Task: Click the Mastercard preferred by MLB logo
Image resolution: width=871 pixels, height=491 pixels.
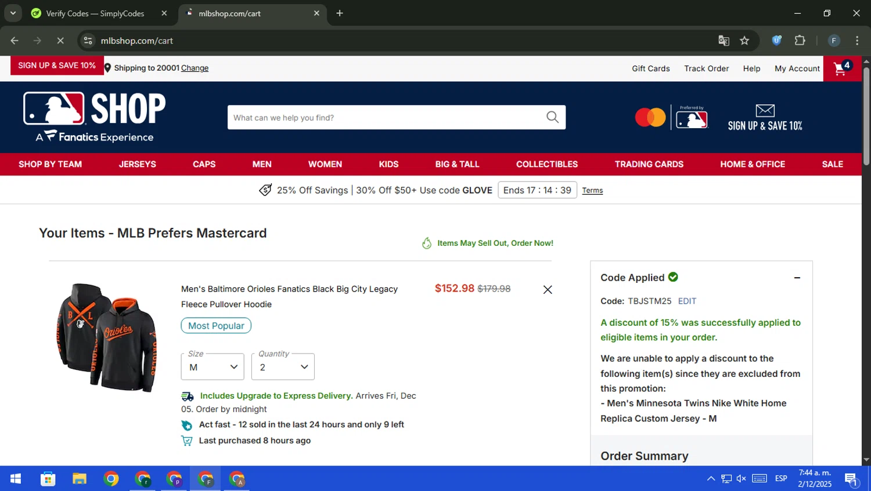Action: [671, 117]
